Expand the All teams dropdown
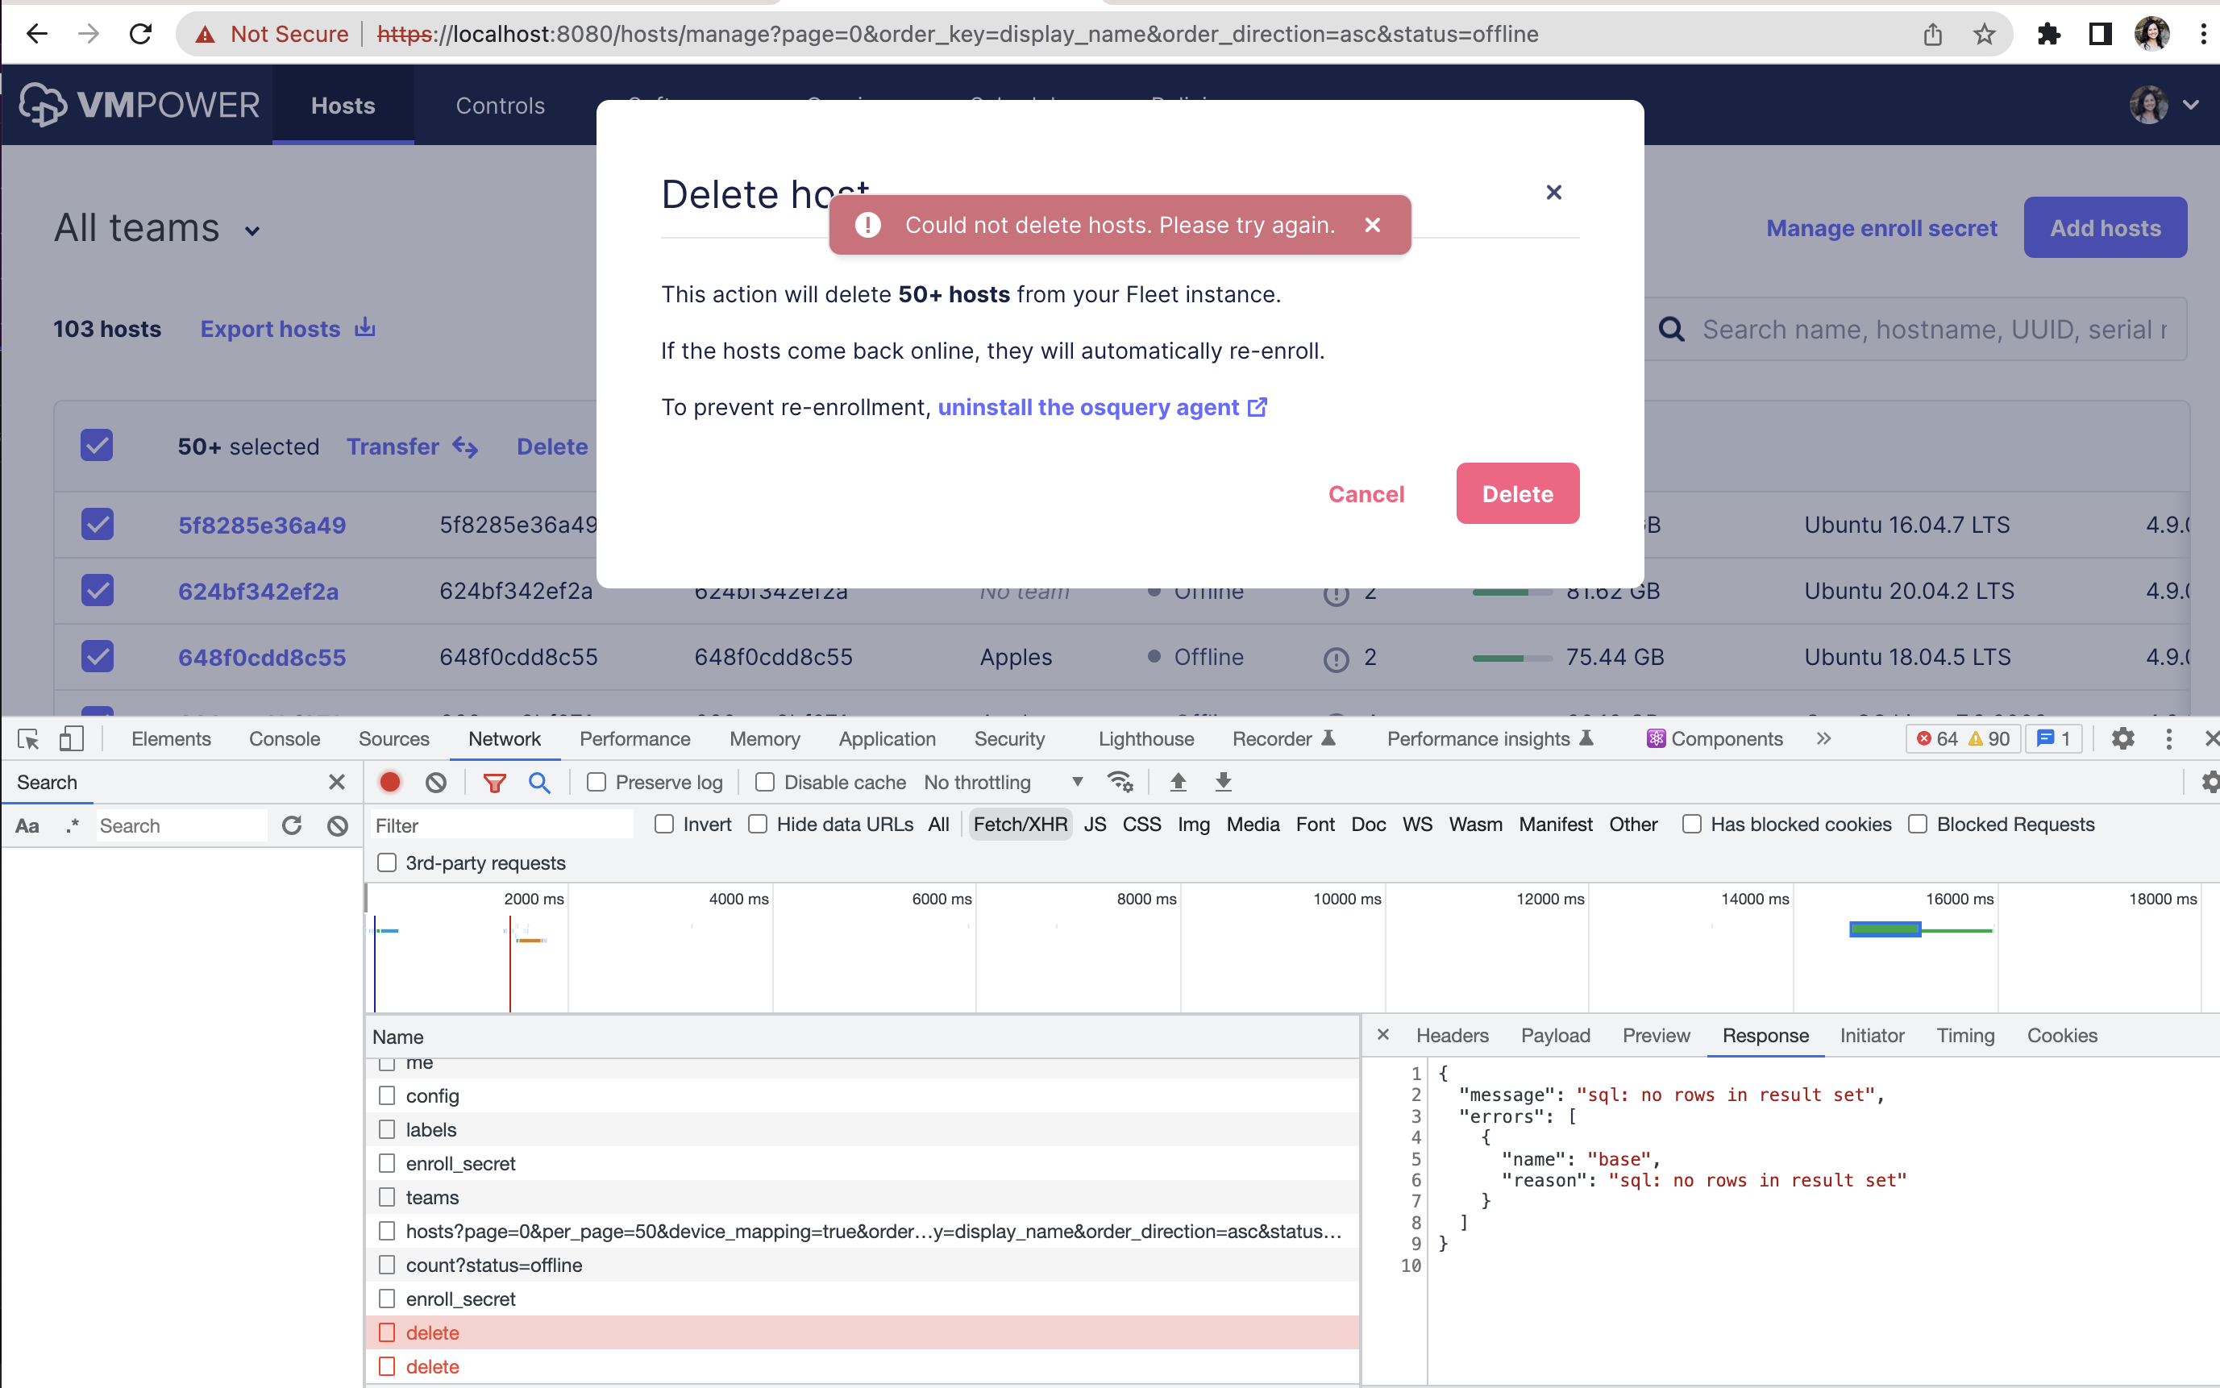This screenshot has height=1388, width=2220. point(158,229)
